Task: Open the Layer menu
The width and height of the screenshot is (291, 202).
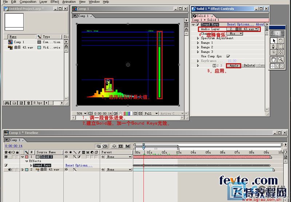Action: (x=43, y=2)
